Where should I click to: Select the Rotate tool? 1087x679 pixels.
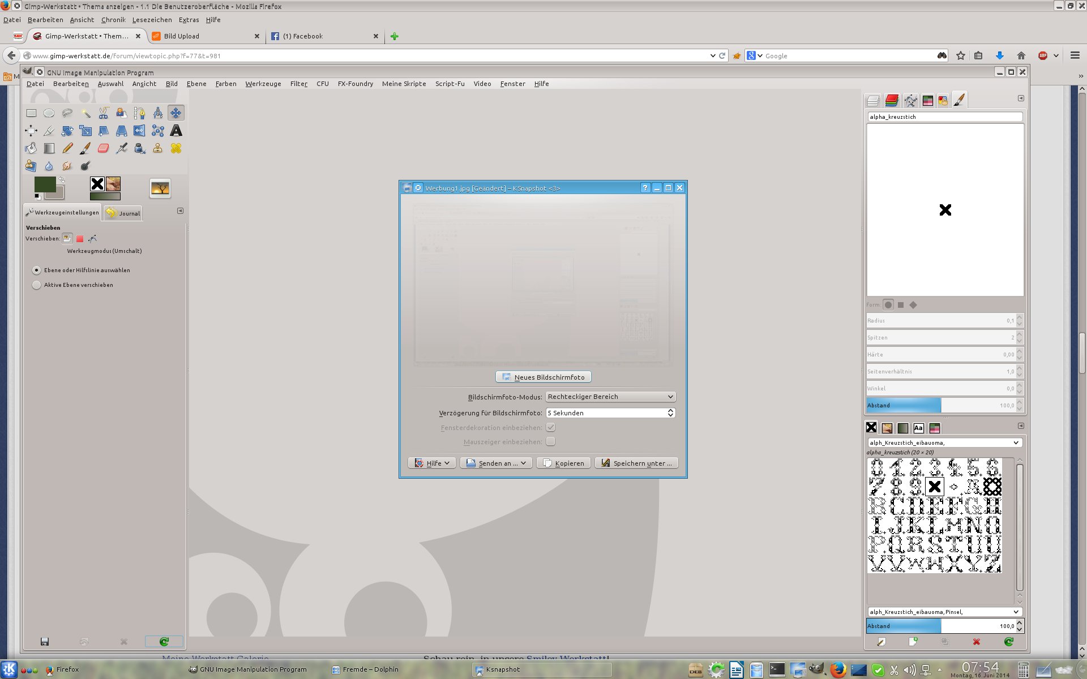pos(67,131)
